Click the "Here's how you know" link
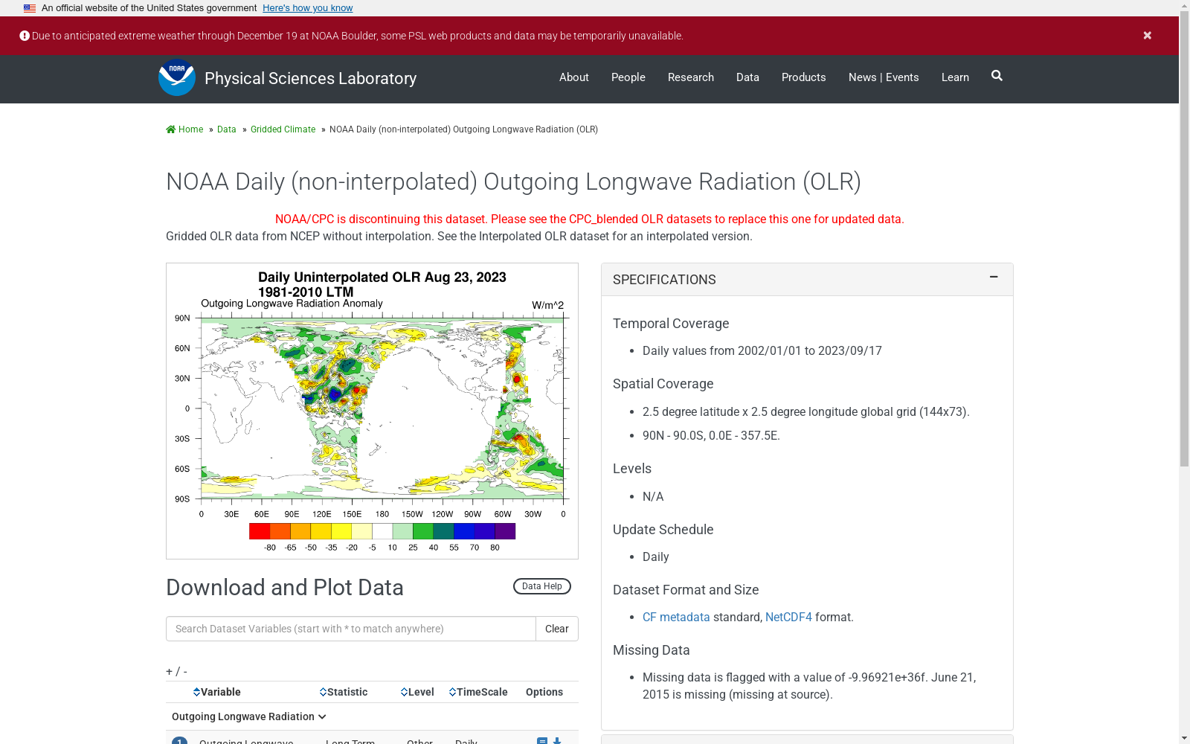1190x744 pixels. click(x=308, y=8)
